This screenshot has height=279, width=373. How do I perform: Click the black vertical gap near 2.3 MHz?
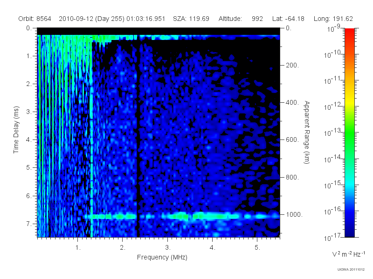point(138,135)
